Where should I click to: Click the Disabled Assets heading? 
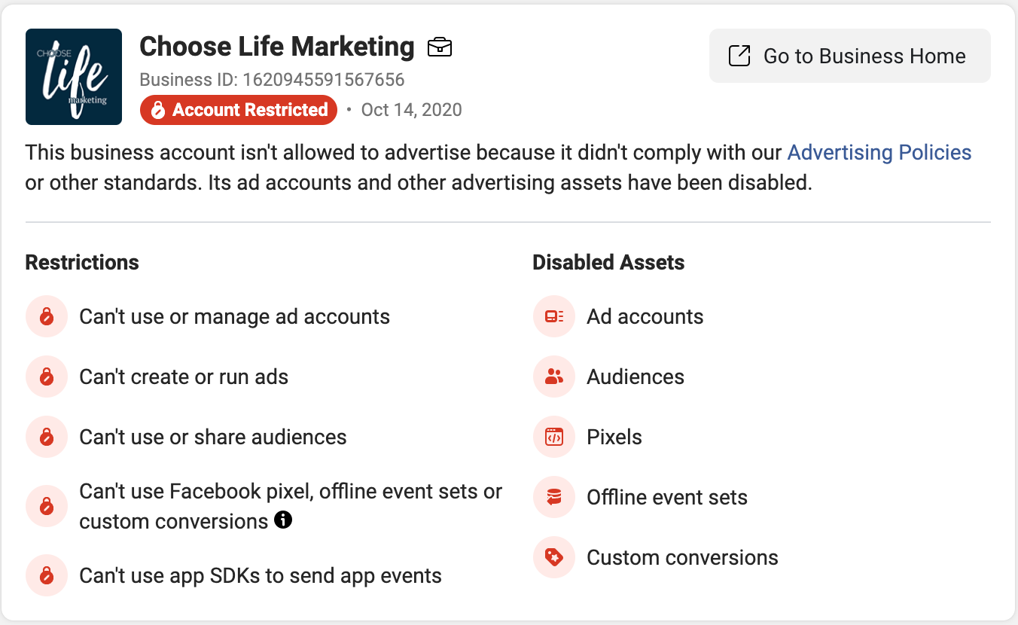pos(608,263)
